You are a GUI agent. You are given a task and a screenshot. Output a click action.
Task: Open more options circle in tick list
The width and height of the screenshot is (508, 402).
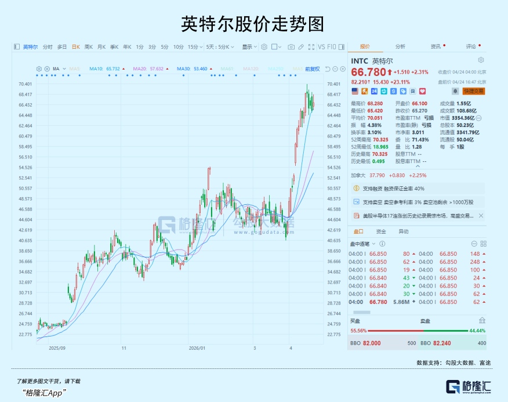point(474,244)
